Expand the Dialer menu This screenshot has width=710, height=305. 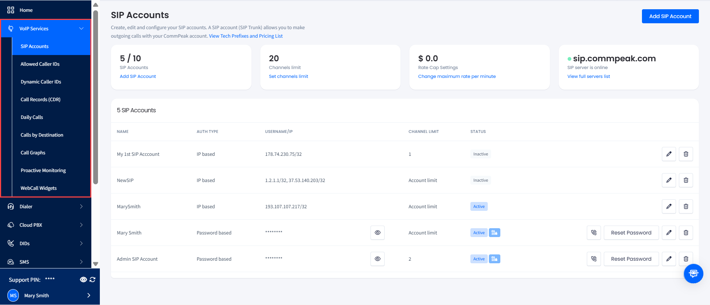click(x=81, y=206)
